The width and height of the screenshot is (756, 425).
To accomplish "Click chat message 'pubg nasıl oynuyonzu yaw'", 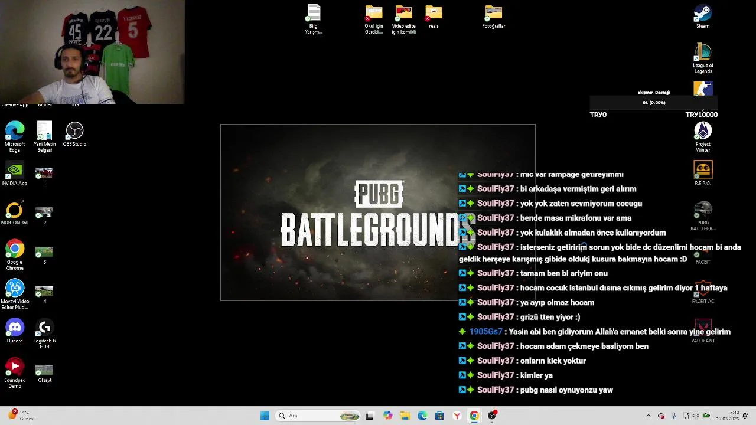I will coord(566,390).
